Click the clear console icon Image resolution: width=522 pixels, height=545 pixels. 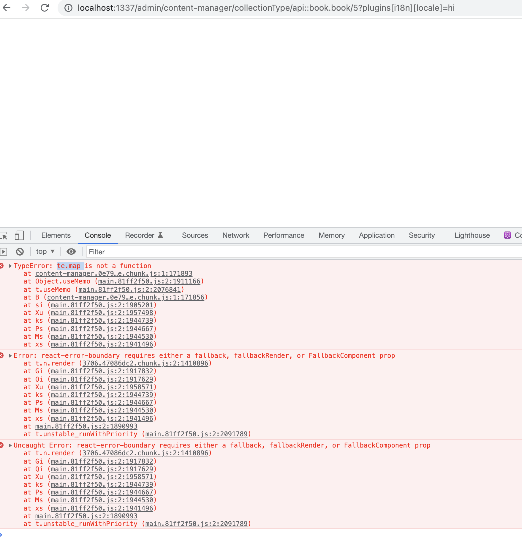point(20,251)
